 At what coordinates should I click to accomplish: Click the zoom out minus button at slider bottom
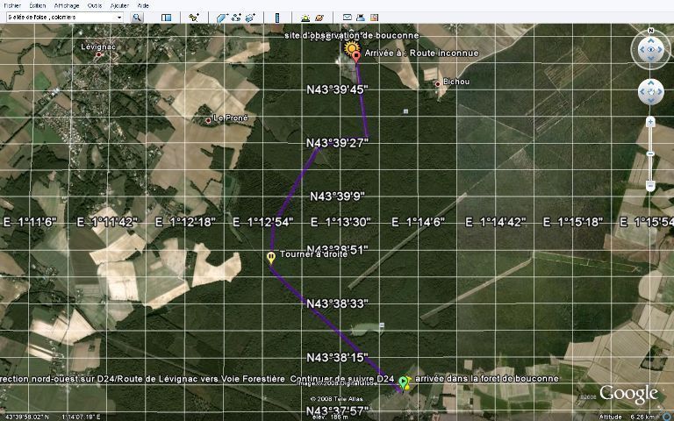pos(650,186)
